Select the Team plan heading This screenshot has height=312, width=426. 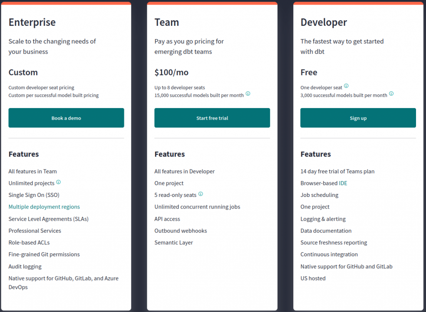(166, 22)
